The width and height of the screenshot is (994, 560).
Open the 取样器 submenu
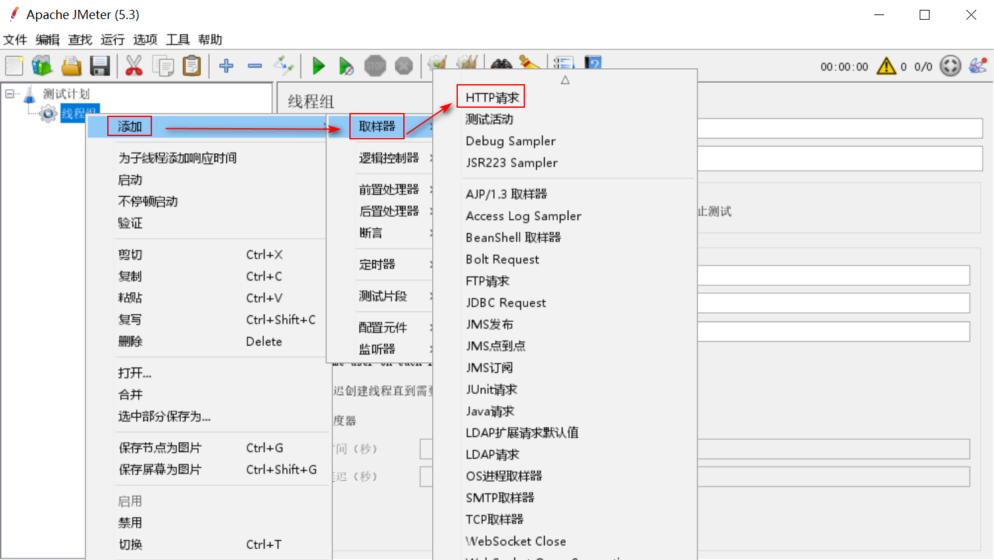pyautogui.click(x=380, y=126)
